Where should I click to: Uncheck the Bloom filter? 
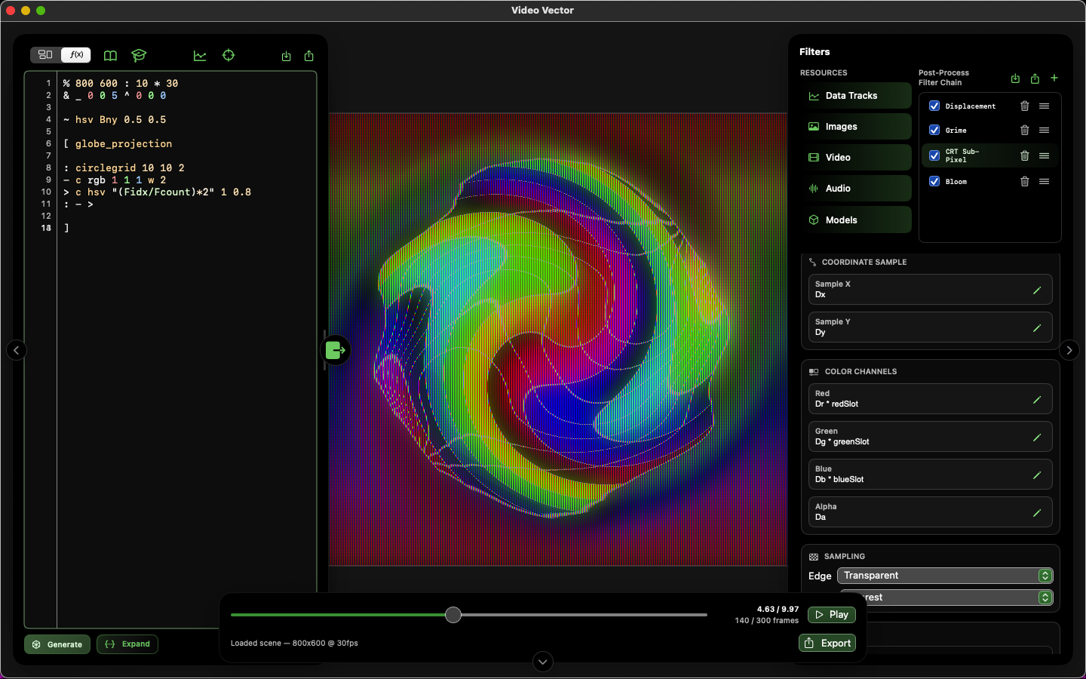click(934, 182)
